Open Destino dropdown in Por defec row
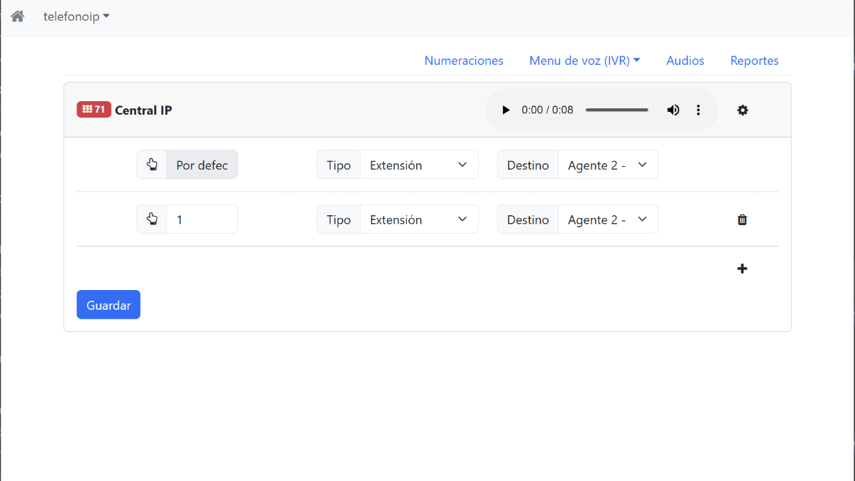 click(608, 165)
